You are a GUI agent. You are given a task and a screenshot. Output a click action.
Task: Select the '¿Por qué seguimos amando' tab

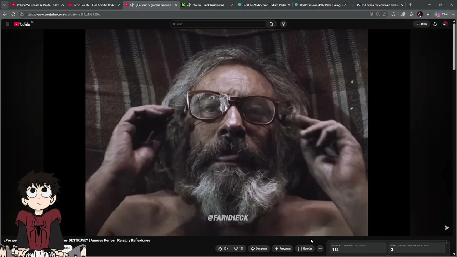(x=151, y=5)
